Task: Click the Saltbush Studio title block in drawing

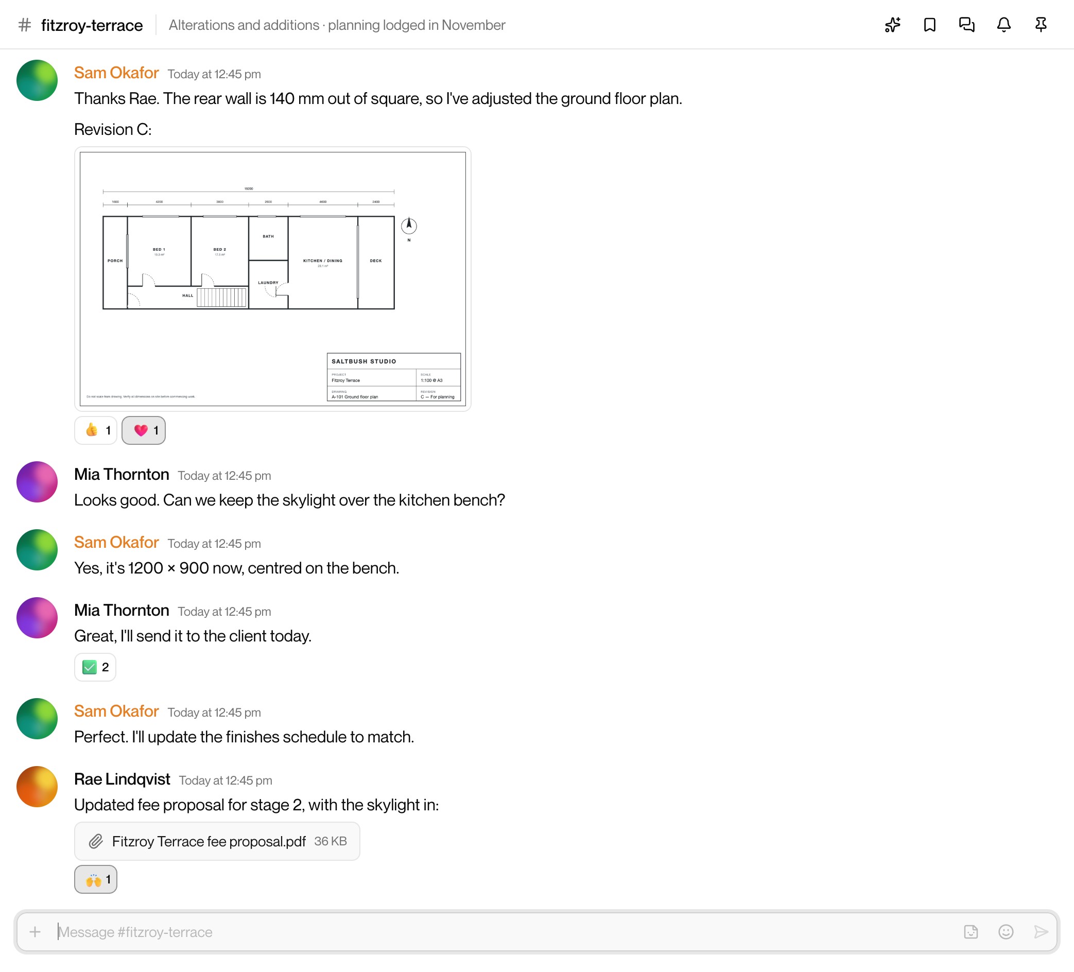Action: pyautogui.click(x=394, y=376)
